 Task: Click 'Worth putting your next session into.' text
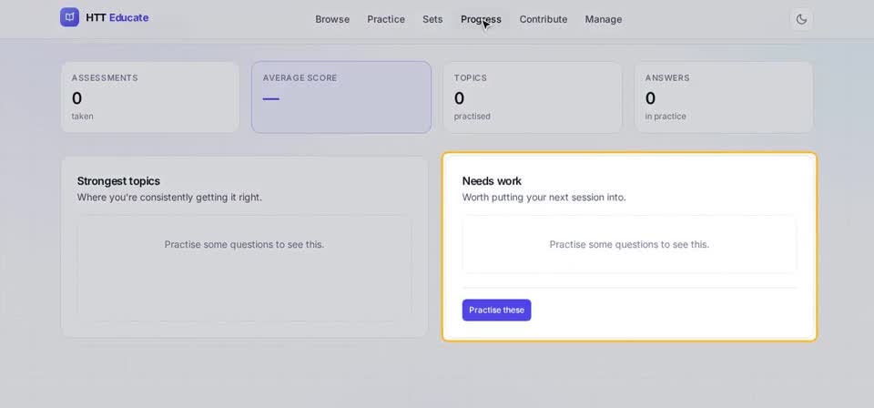click(544, 198)
